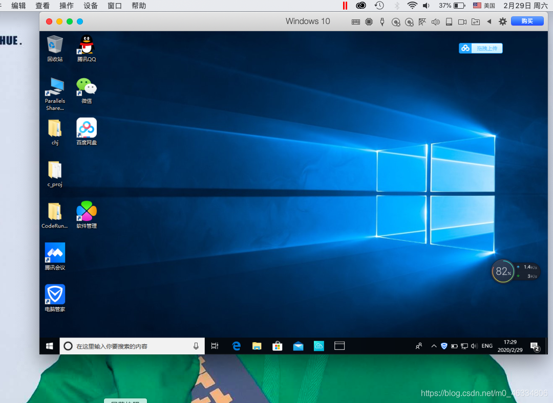The width and height of the screenshot is (553, 403).
Task: Click the Parallels sound toolbar icon
Action: pos(436,22)
